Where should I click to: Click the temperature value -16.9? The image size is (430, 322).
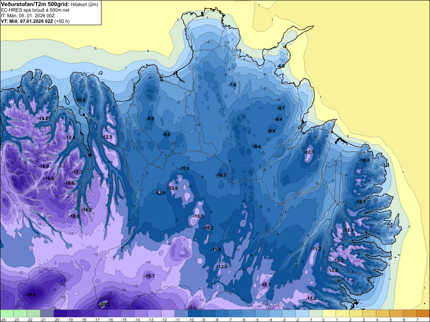click(43, 166)
